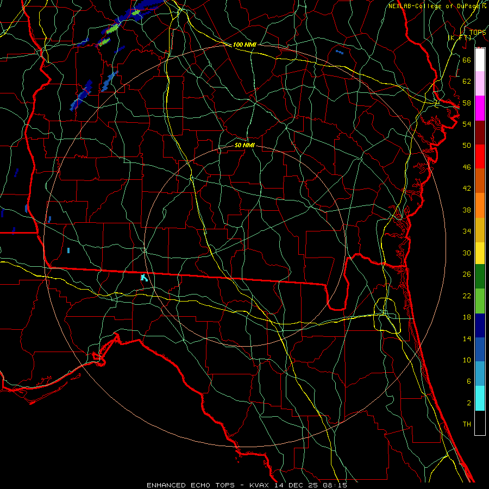Select the dark green legend swatch
Viewport: 489px width, 489px height.
(480, 277)
